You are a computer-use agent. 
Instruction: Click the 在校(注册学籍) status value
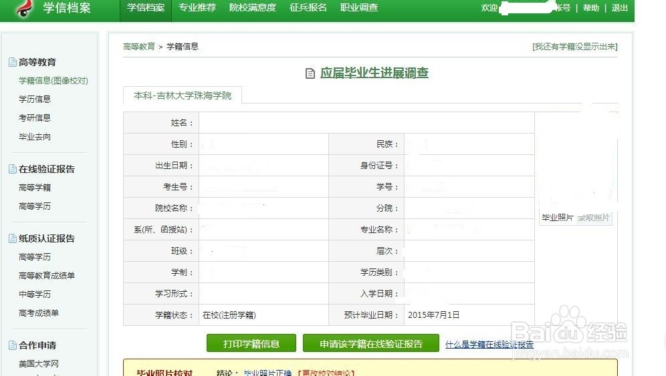[229, 315]
